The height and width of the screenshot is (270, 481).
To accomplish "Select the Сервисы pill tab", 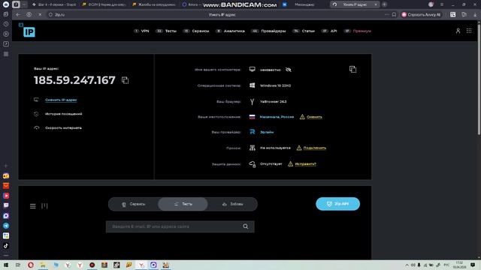I will click(x=134, y=204).
